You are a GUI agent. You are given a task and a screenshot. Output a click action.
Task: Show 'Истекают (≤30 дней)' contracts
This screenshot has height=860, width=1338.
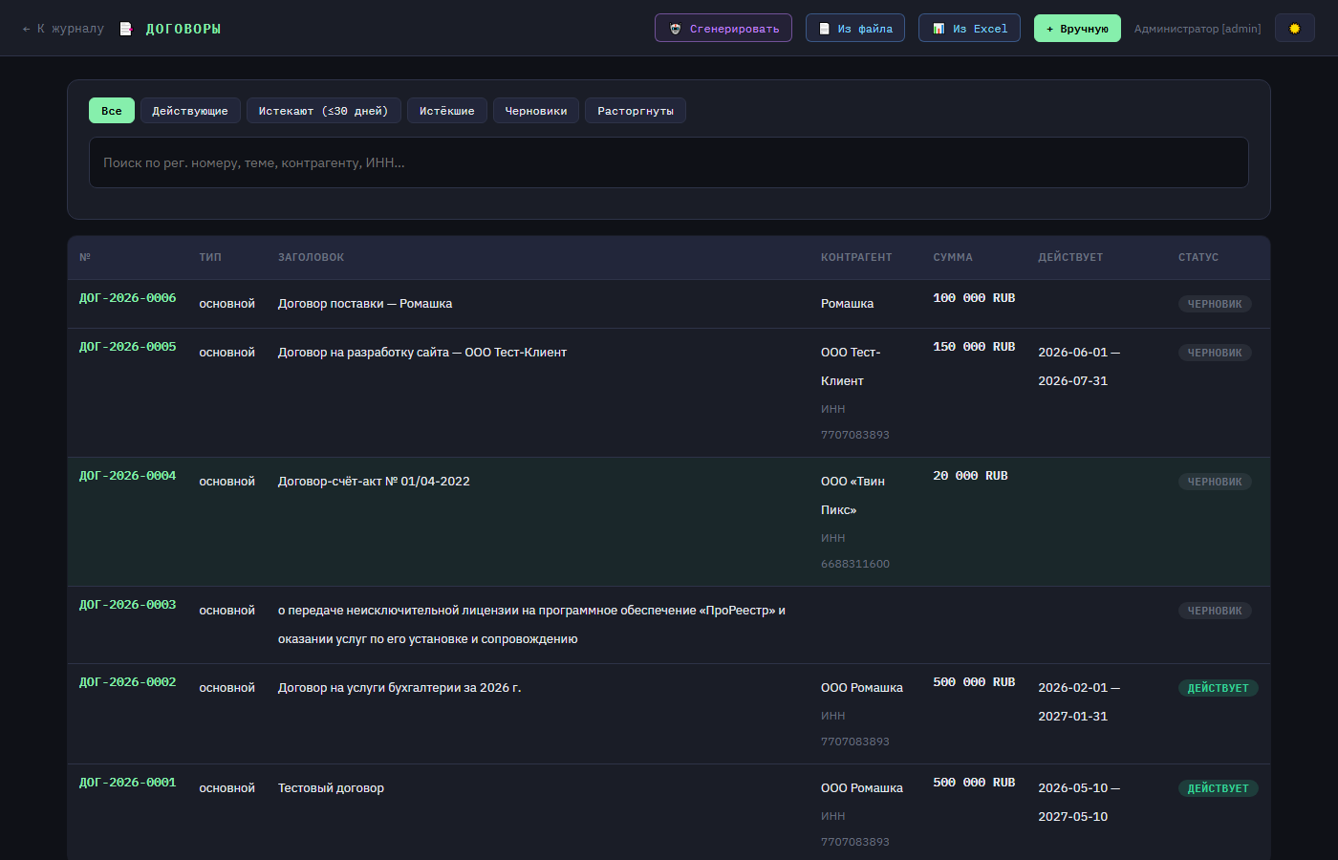click(x=323, y=111)
